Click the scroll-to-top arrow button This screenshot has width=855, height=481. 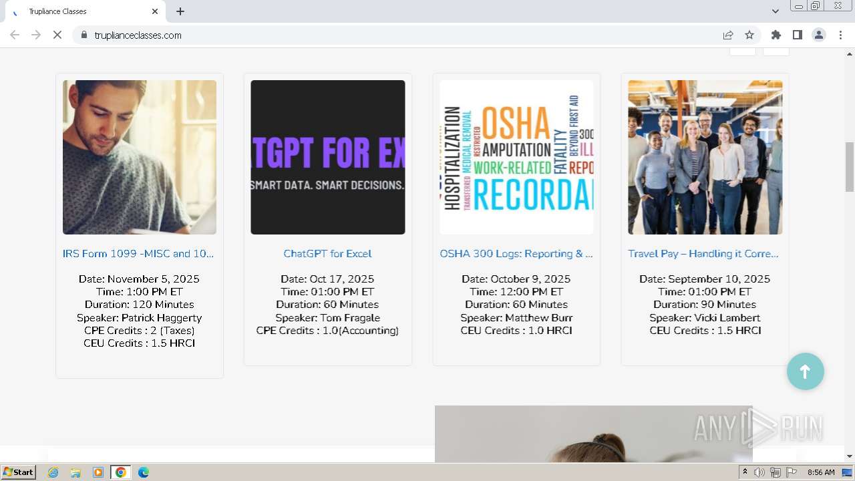click(805, 371)
